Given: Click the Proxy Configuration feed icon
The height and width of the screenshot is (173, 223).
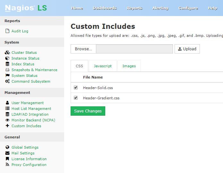Looking at the screenshot, I should (7, 165).
